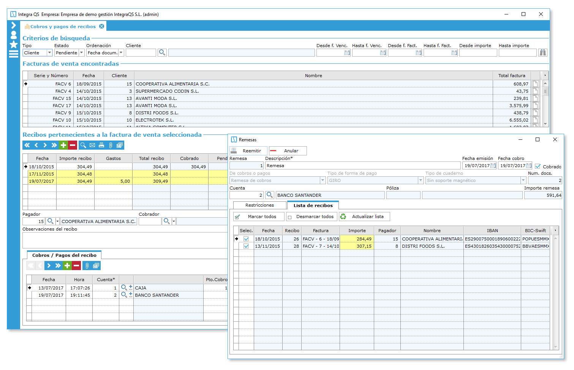Image resolution: width=574 pixels, height=370 pixels.
Task: Open the search magnifier in the recibos toolbar
Action: click(x=83, y=145)
